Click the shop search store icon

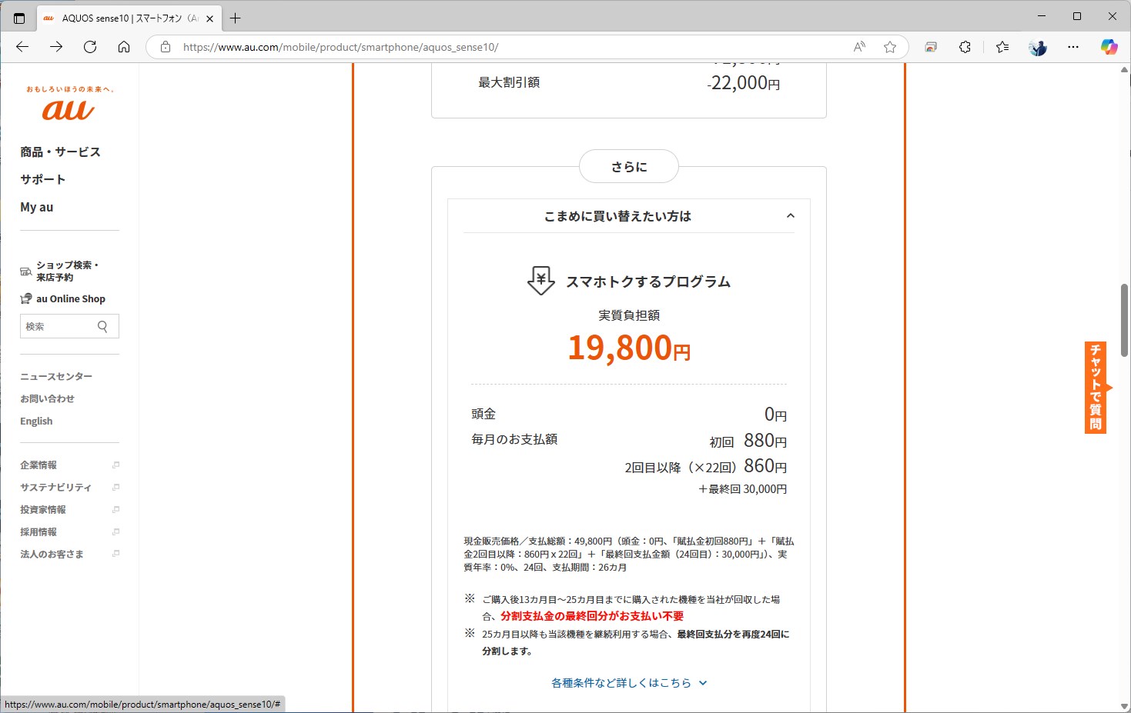pyautogui.click(x=26, y=272)
